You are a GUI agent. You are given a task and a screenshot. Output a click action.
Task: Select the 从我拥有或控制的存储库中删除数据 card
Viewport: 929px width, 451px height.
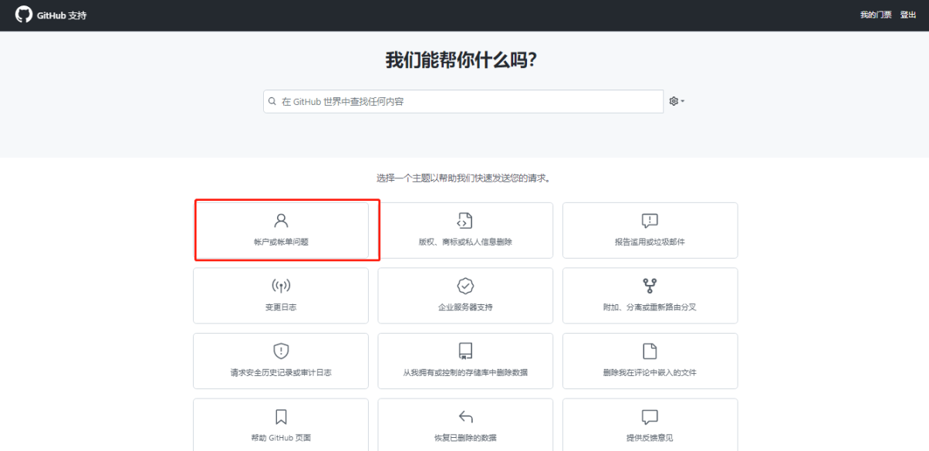464,361
